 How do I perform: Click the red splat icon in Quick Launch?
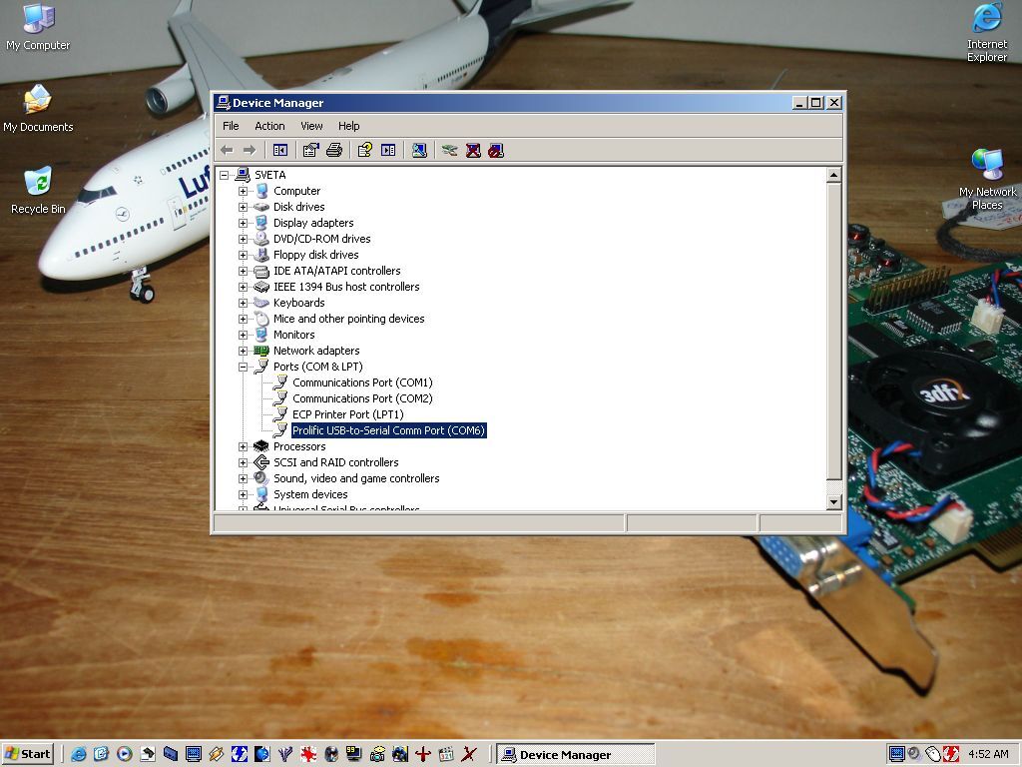tap(308, 754)
